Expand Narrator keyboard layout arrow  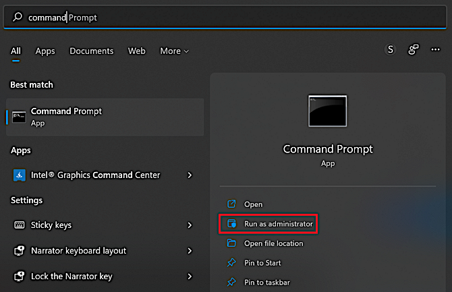(x=190, y=251)
